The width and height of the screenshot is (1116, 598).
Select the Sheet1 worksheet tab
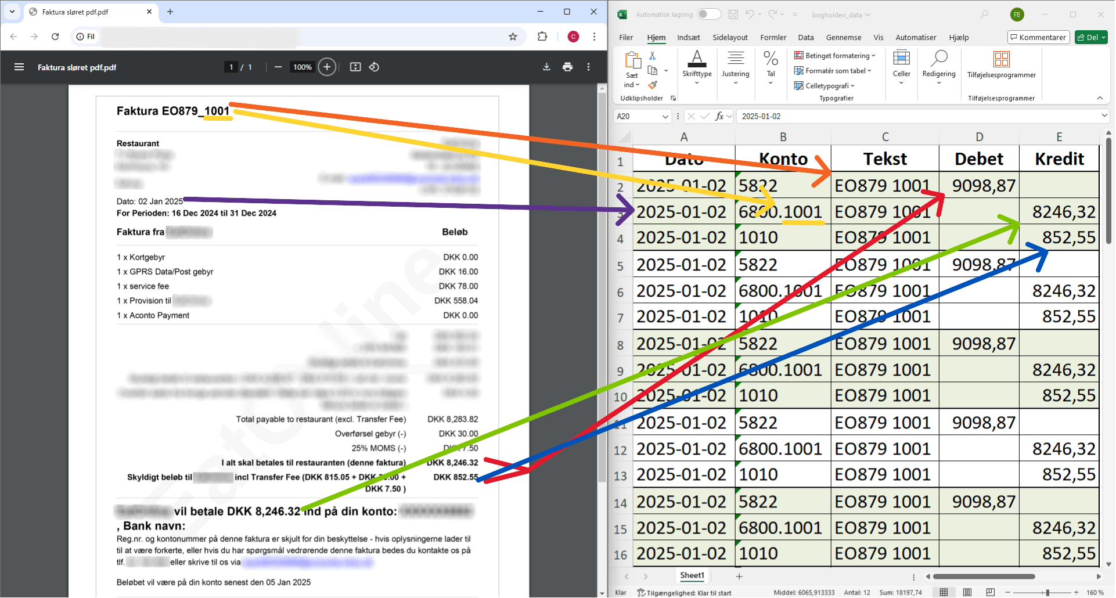tap(692, 576)
